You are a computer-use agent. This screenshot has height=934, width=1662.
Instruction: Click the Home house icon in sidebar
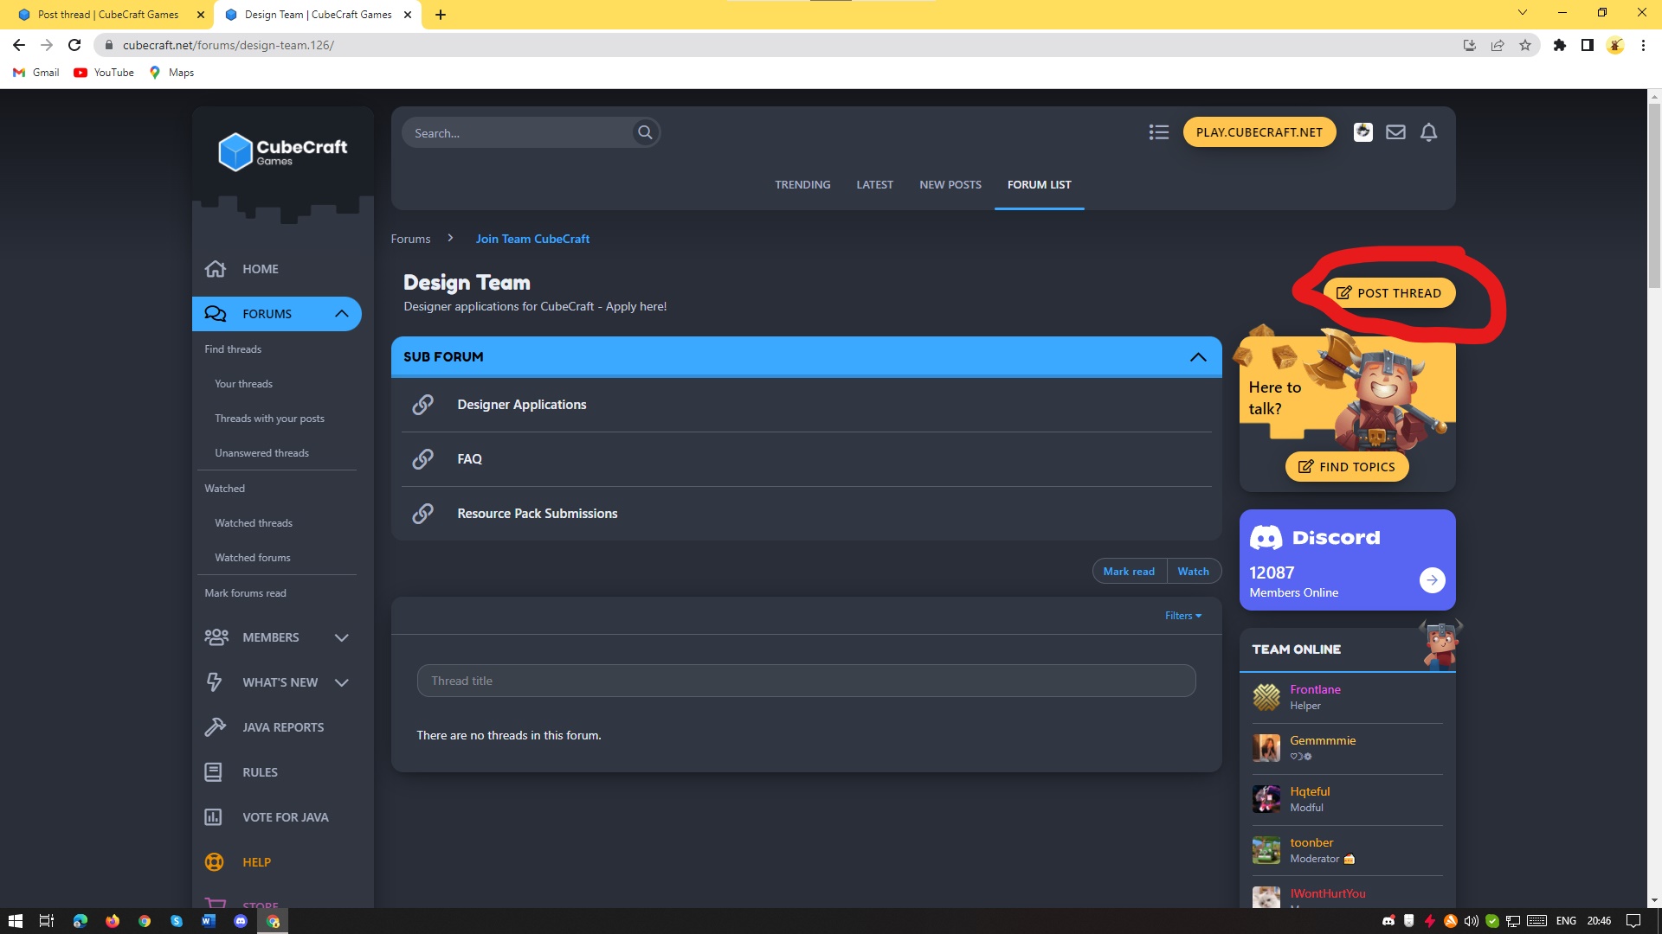pyautogui.click(x=215, y=269)
